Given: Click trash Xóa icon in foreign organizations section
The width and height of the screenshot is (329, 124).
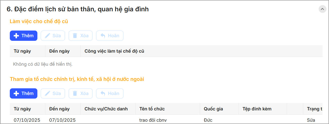Looking at the screenshot, I should point(75,93).
